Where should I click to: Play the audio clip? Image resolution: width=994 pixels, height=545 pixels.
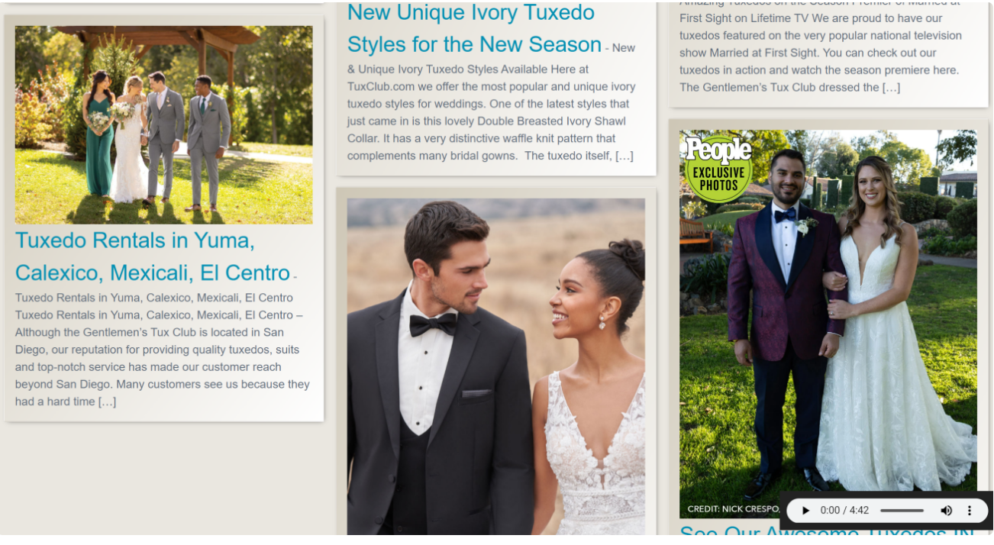click(805, 511)
